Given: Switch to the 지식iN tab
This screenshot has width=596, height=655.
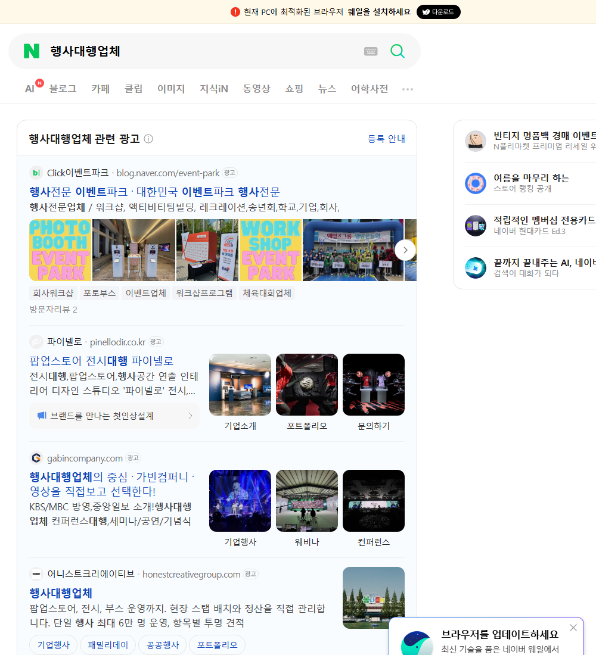Looking at the screenshot, I should 214,89.
